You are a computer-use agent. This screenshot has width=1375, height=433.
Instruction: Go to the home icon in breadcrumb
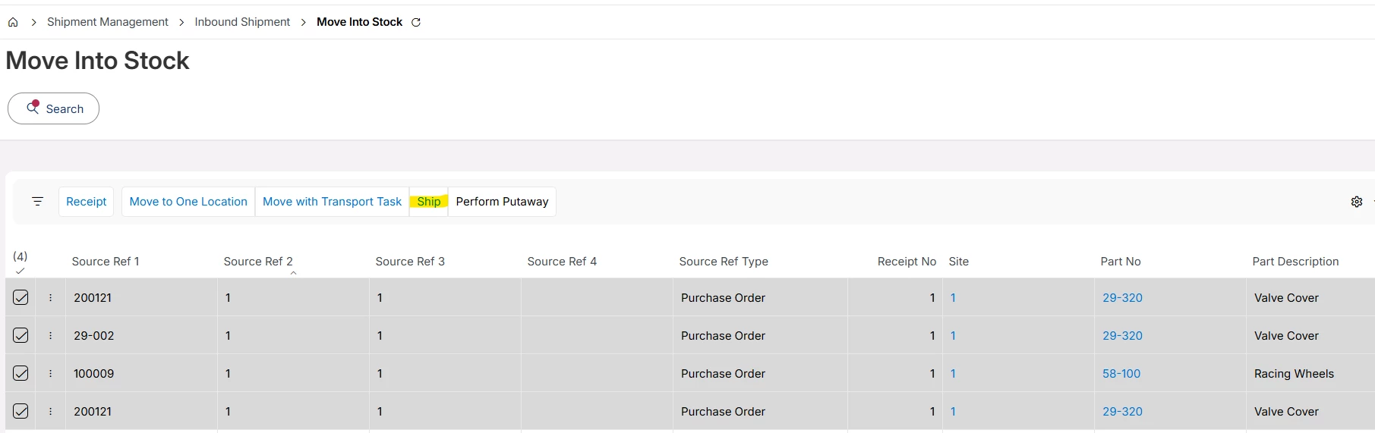coord(13,22)
